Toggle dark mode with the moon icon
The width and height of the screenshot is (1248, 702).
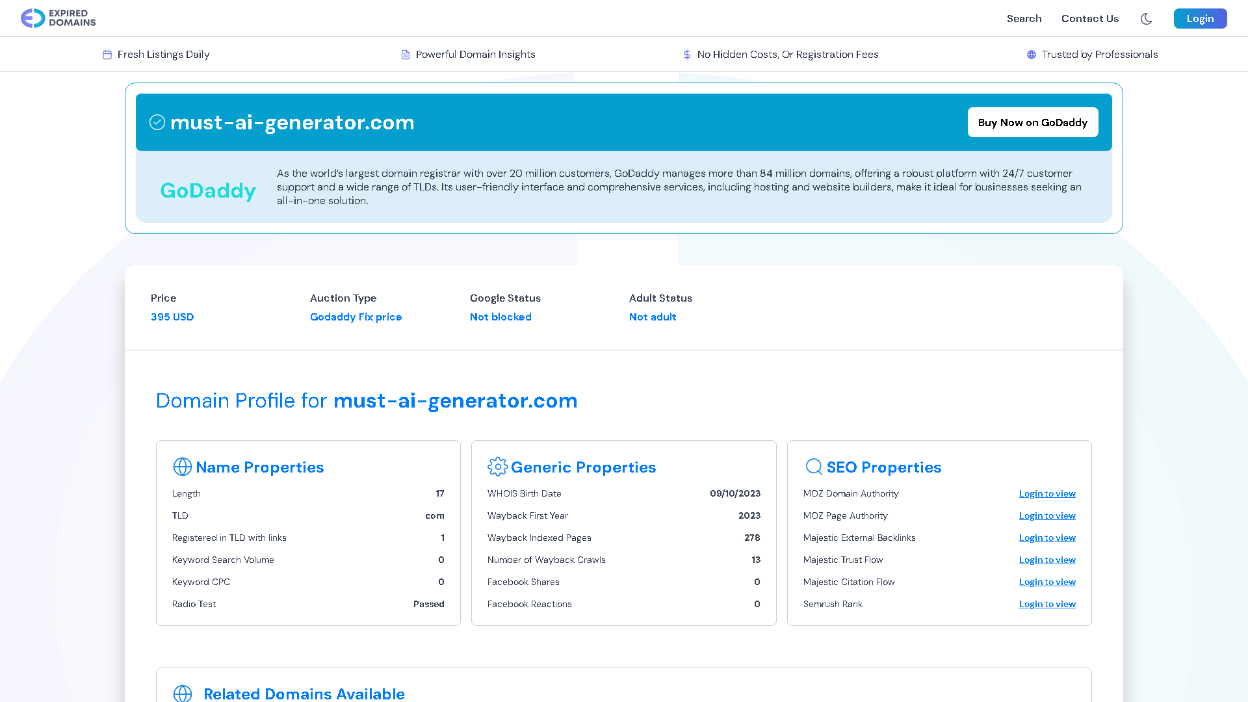[1146, 19]
